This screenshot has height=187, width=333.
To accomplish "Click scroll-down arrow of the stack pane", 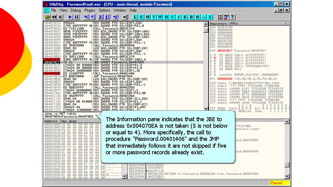I will pos(287,177).
